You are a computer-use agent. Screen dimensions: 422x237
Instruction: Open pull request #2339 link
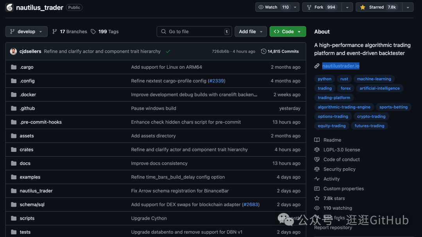pos(216,81)
